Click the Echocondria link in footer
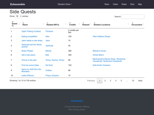 (x=77, y=101)
